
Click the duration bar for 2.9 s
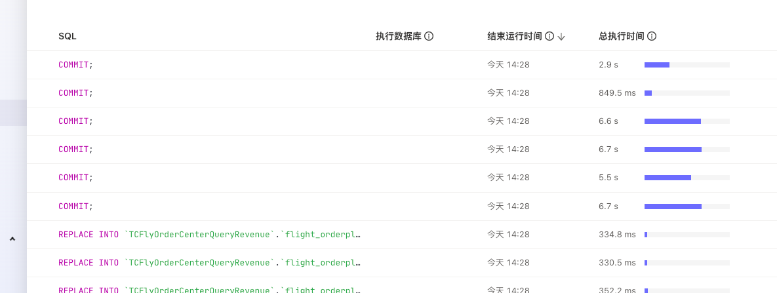pyautogui.click(x=657, y=65)
